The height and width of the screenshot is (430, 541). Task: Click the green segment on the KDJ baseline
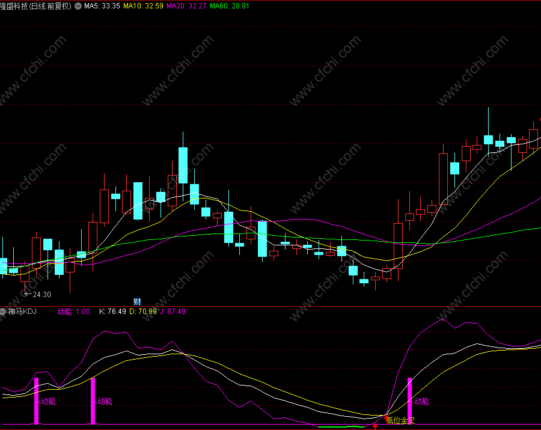(341, 427)
